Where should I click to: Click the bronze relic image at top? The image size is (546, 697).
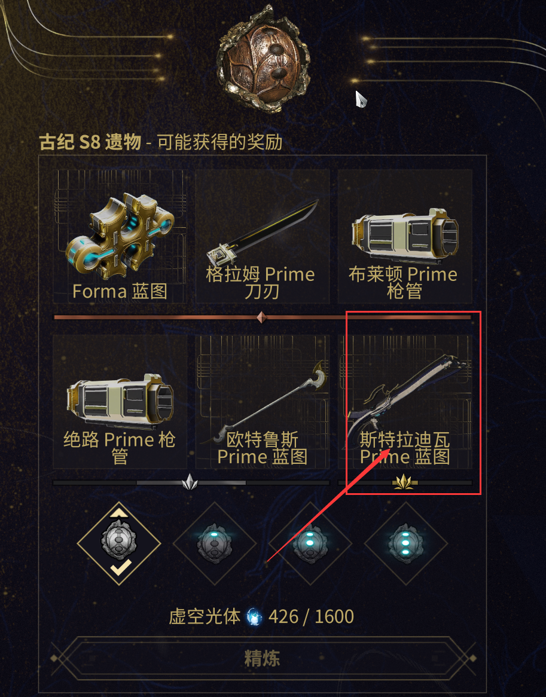click(x=263, y=57)
